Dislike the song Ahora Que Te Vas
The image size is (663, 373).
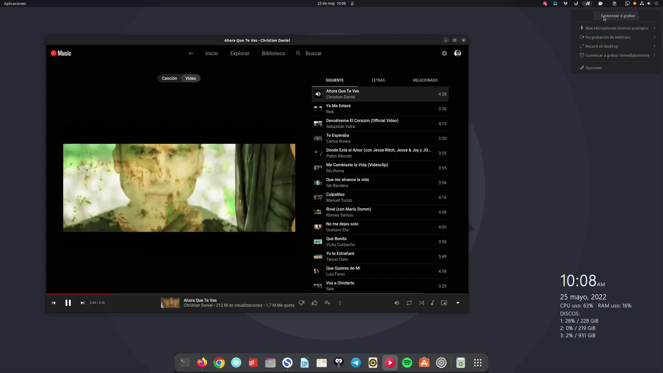tap(302, 303)
